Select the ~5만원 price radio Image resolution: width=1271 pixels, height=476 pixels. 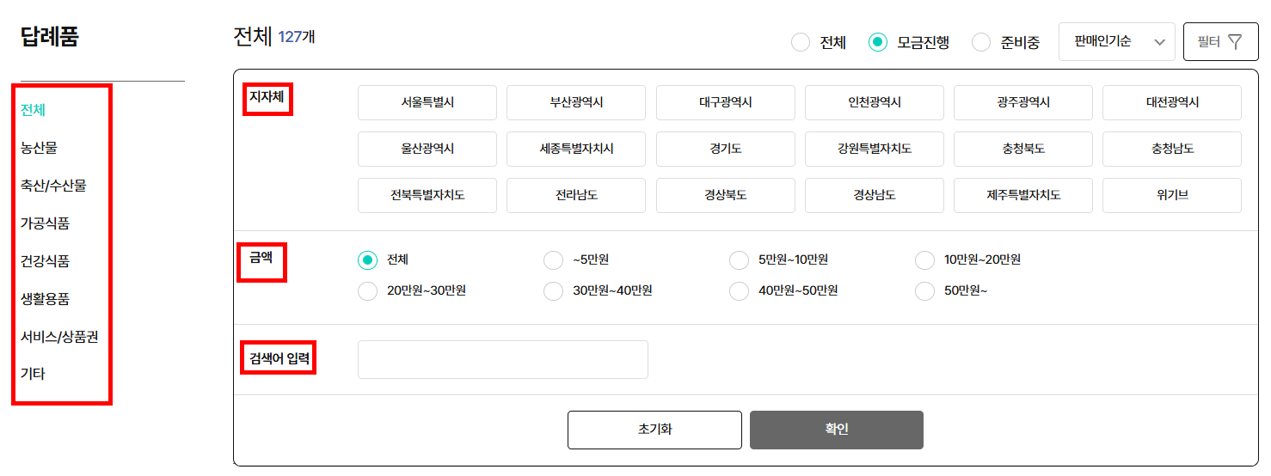[554, 259]
